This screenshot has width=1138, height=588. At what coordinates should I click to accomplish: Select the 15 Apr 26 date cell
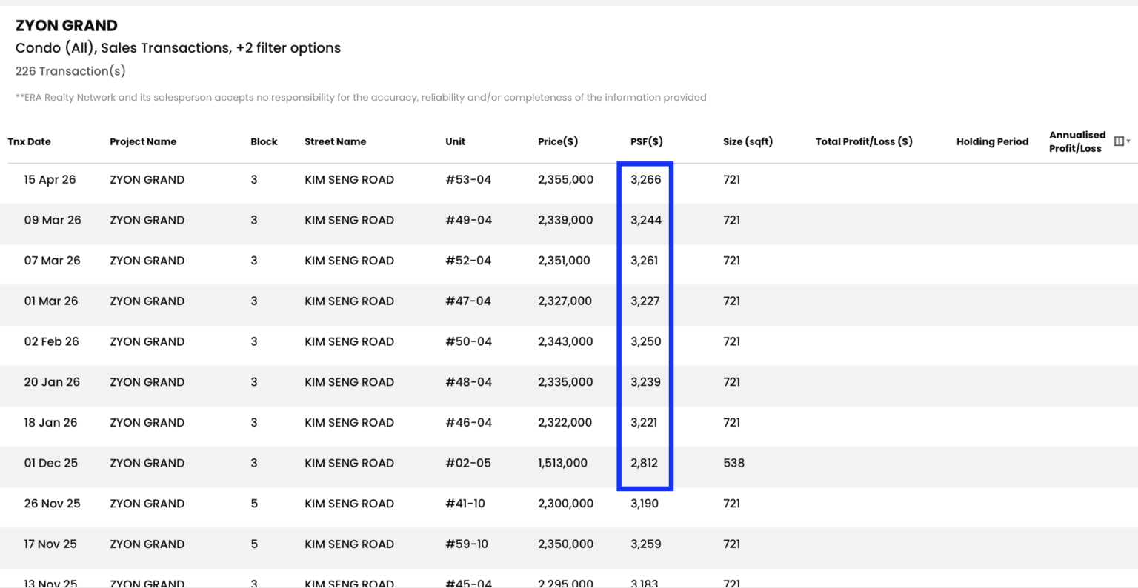click(50, 179)
